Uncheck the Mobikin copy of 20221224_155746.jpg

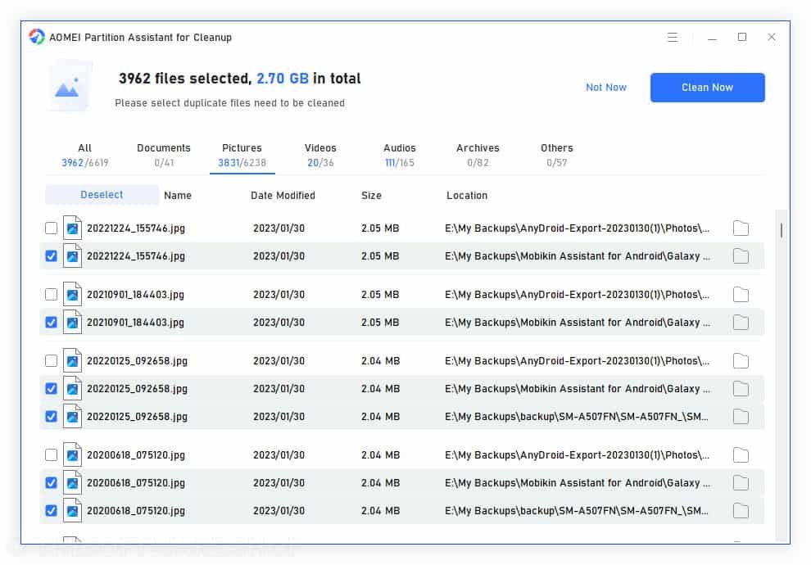(x=52, y=256)
